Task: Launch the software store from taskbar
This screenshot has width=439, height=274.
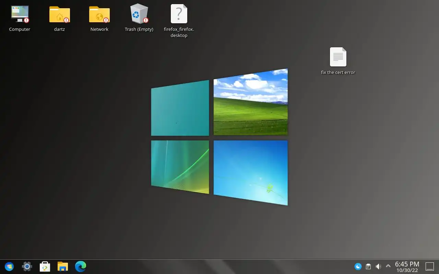Action: [45, 266]
